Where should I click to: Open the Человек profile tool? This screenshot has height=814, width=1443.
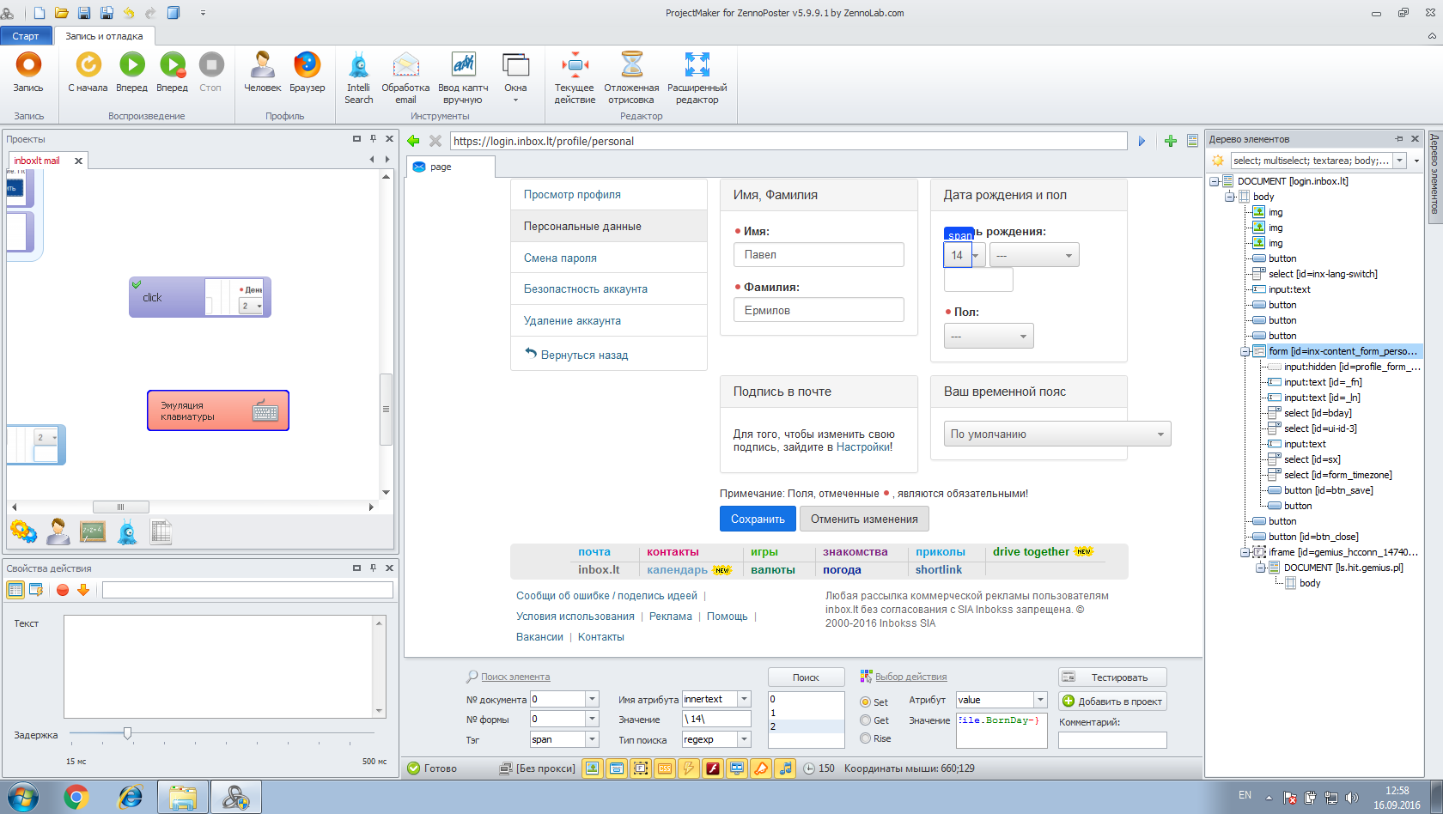point(262,72)
